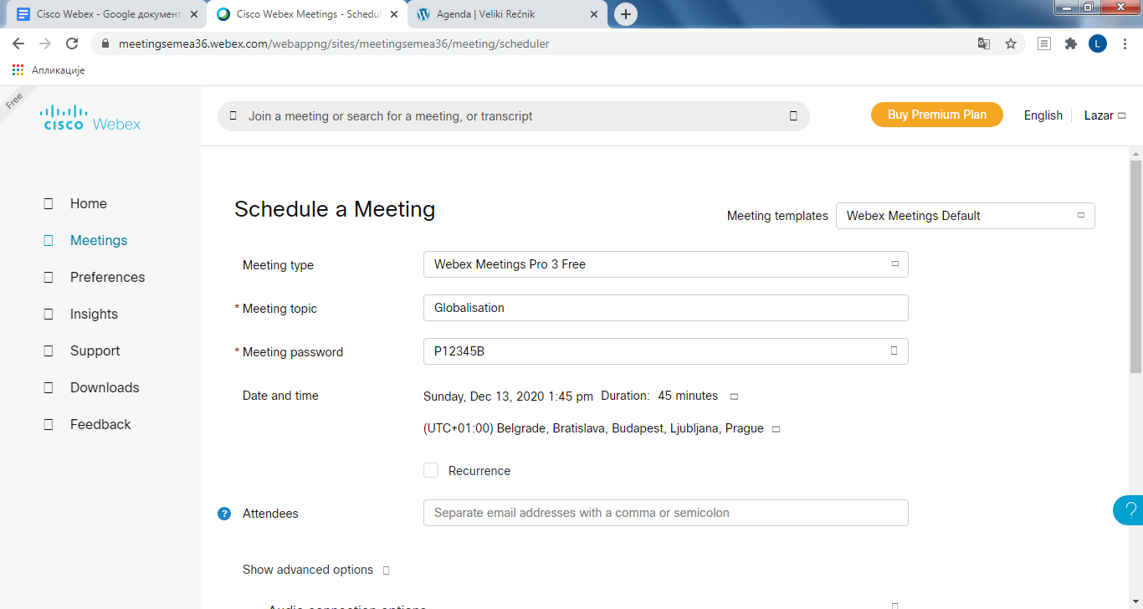
Task: Open the Support sidebar icon
Action: pyautogui.click(x=48, y=351)
